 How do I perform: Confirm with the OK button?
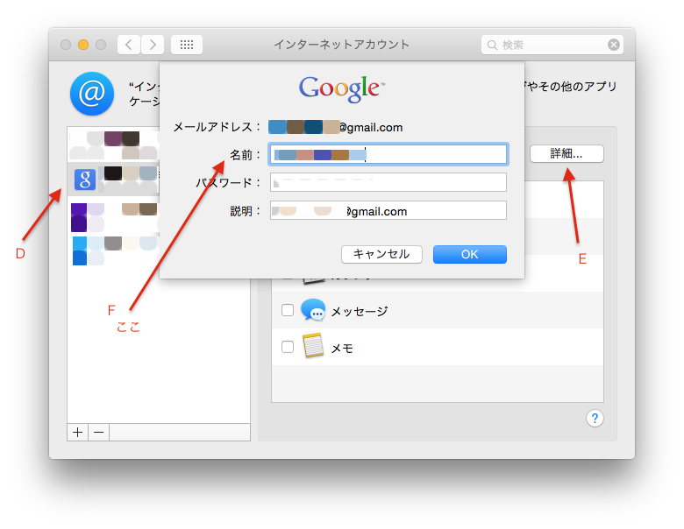coord(470,254)
